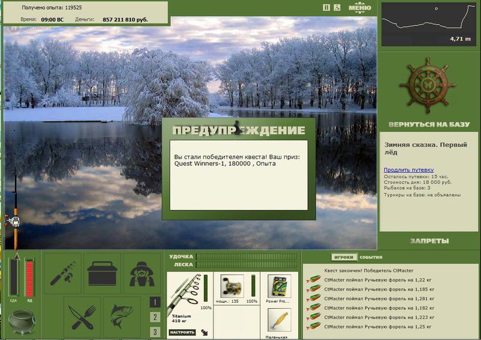Select the Power Pro line thumbnail
This screenshot has width=481, height=340.
279,286
